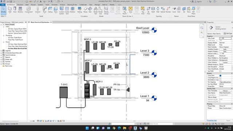Open Chrome from the taskbar
The height and width of the screenshot is (131, 233).
114,128
